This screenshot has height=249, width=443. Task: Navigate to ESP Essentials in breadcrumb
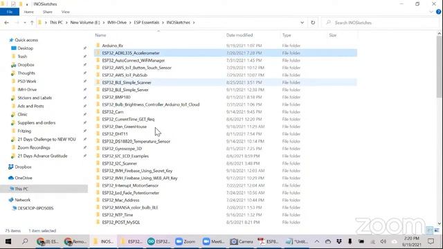146,23
